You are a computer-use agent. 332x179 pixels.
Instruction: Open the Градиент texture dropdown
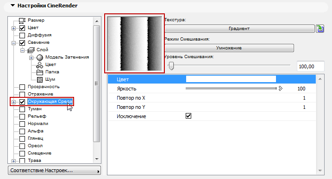[x=239, y=29]
